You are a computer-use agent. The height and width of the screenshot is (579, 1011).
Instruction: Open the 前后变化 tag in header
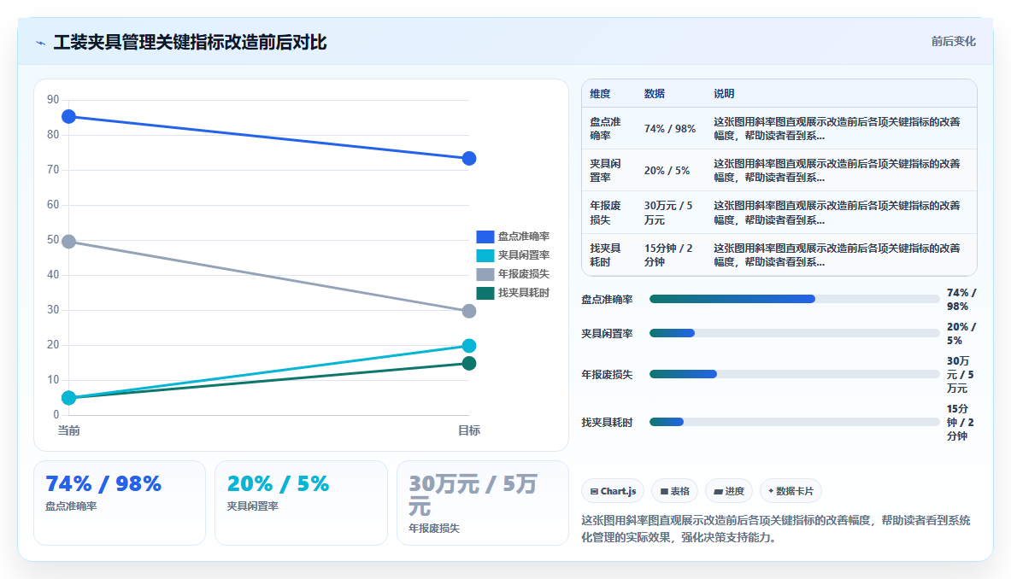953,41
